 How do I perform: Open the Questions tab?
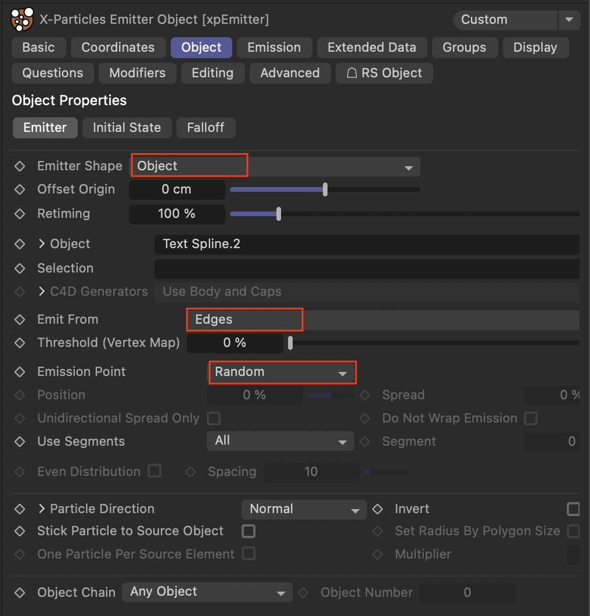pyautogui.click(x=53, y=73)
